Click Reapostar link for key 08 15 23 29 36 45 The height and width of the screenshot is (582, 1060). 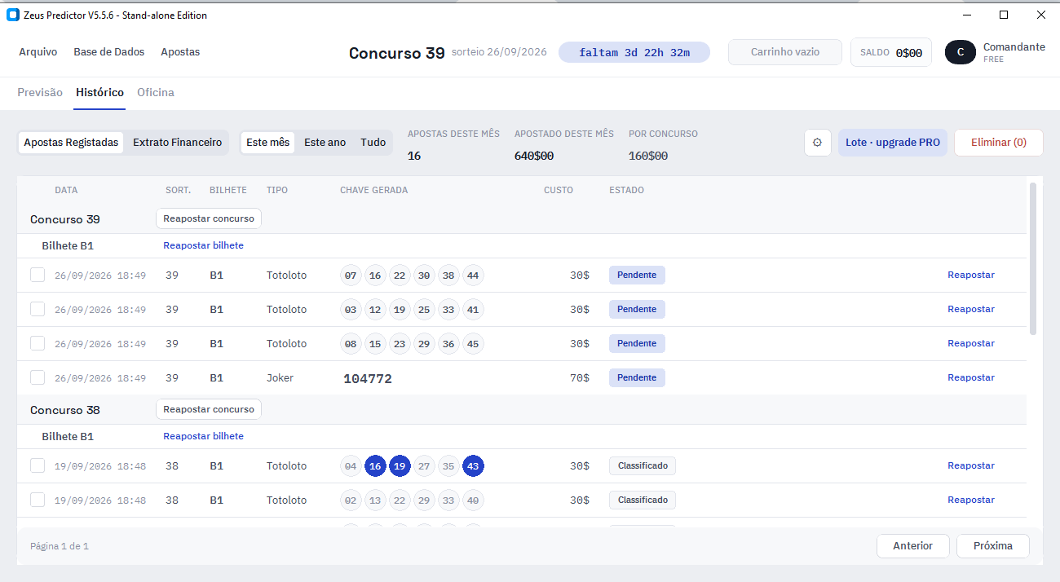pos(970,344)
